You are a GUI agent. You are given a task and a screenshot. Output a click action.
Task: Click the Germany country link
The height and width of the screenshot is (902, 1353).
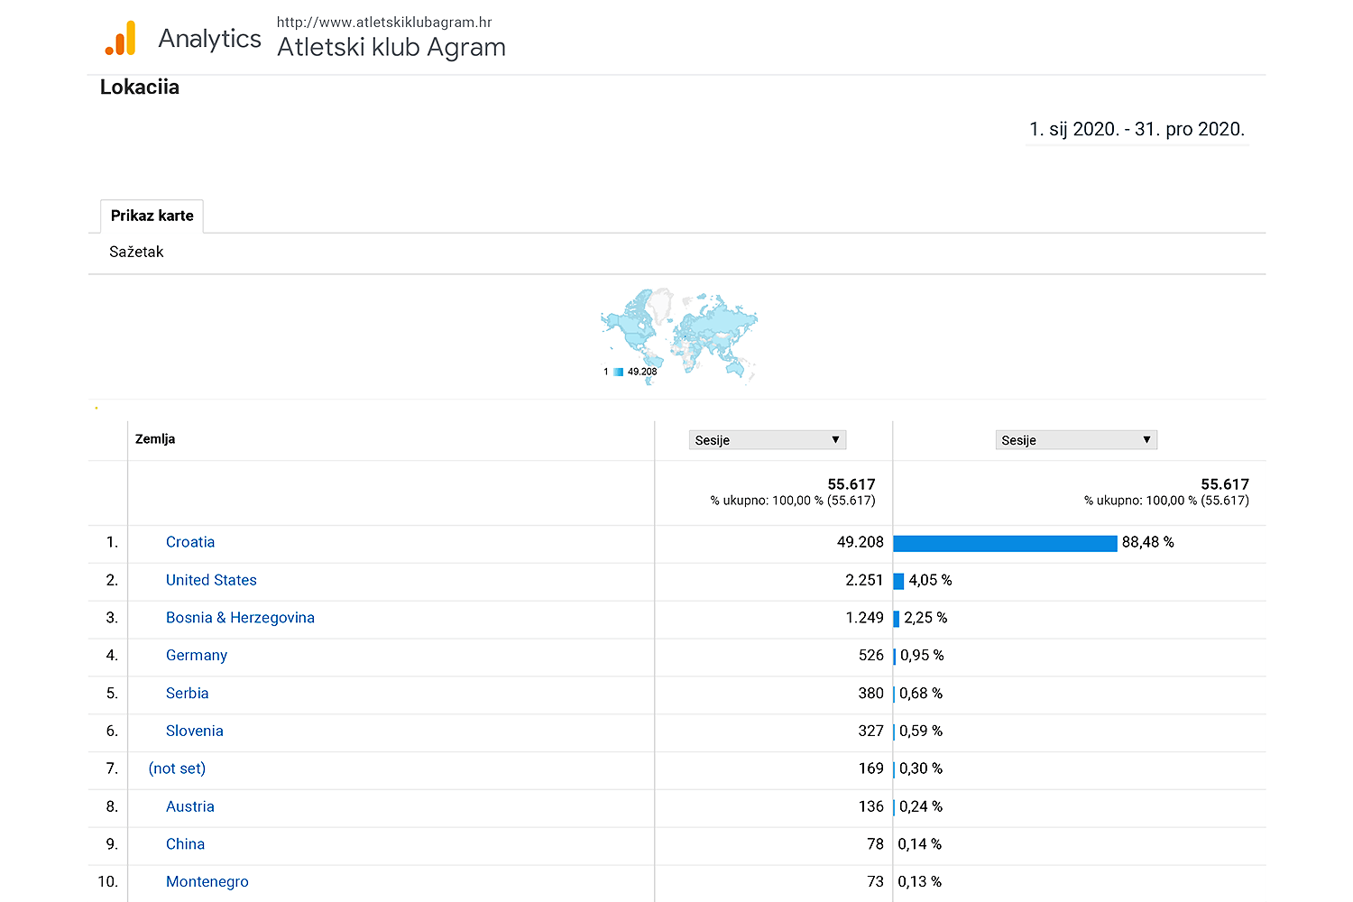pos(197,656)
